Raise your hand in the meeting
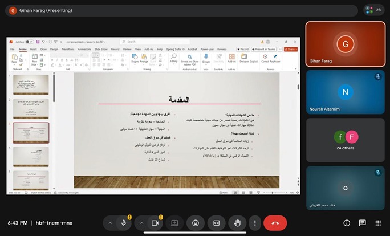 [x=237, y=223]
